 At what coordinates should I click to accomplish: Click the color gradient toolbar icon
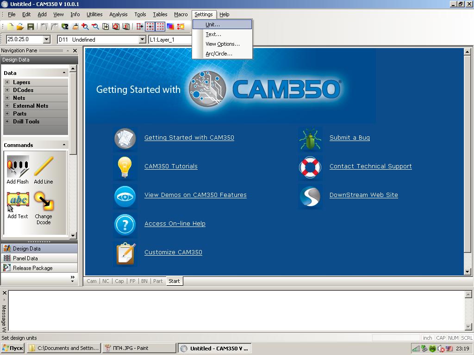[x=170, y=26]
